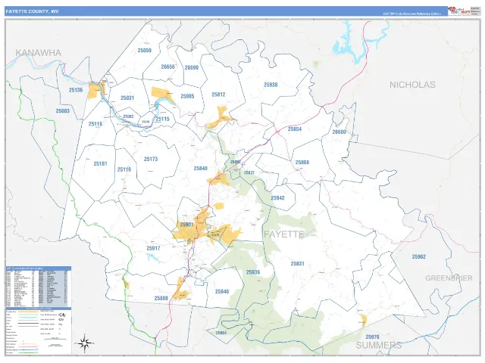Open the ZIP code index table
485x363 pixels.
point(39,287)
